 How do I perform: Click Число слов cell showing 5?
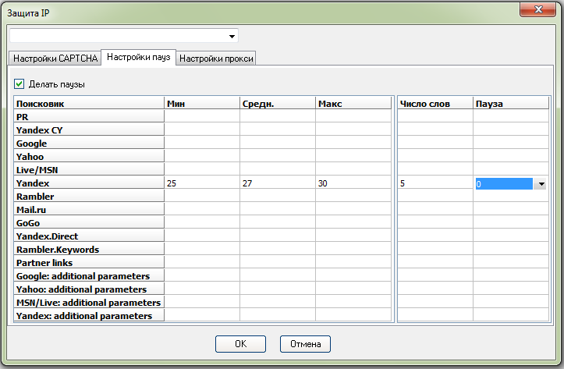click(435, 183)
